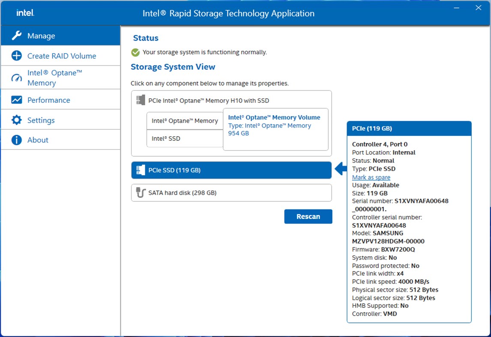
Task: Select the Intel Optane Memory component box
Action: pos(184,121)
